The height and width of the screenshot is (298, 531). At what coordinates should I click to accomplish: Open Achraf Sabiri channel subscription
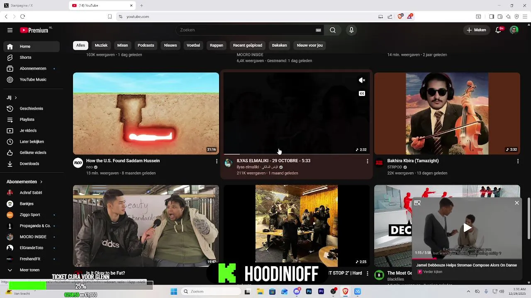coord(32,192)
